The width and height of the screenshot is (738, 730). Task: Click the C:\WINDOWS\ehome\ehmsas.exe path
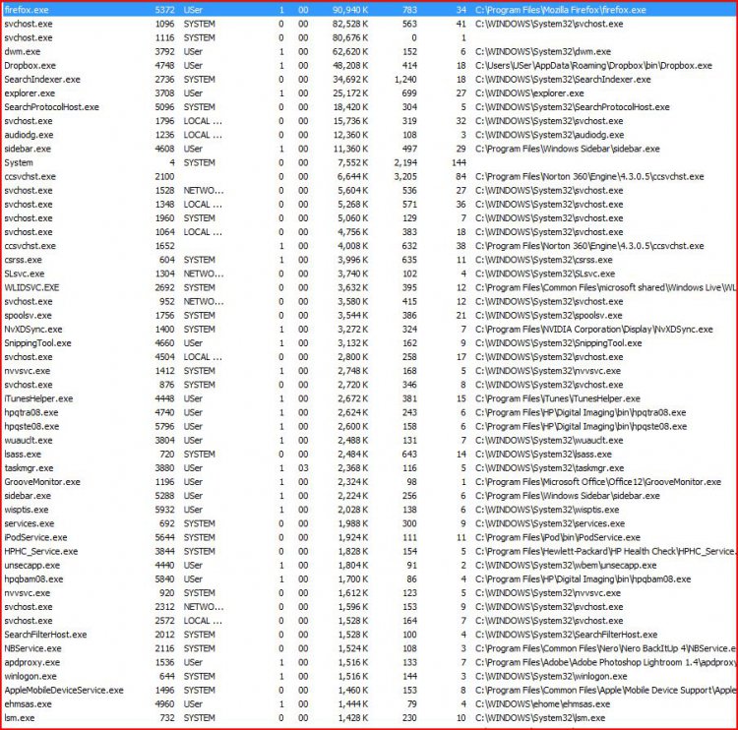click(x=542, y=704)
